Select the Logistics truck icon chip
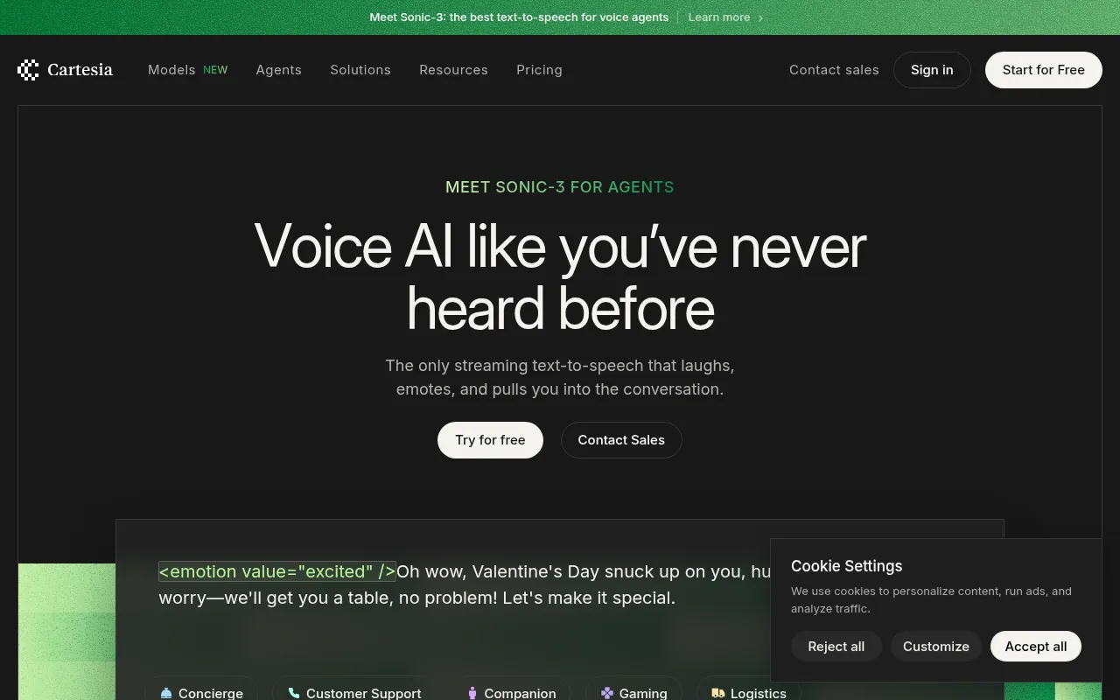This screenshot has width=1120, height=700. pos(748,690)
